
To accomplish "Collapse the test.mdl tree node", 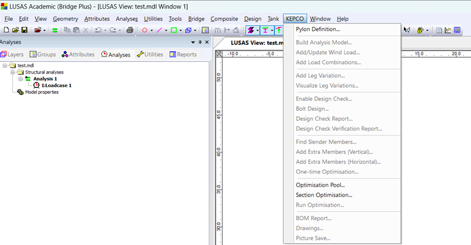I will tap(5, 66).
